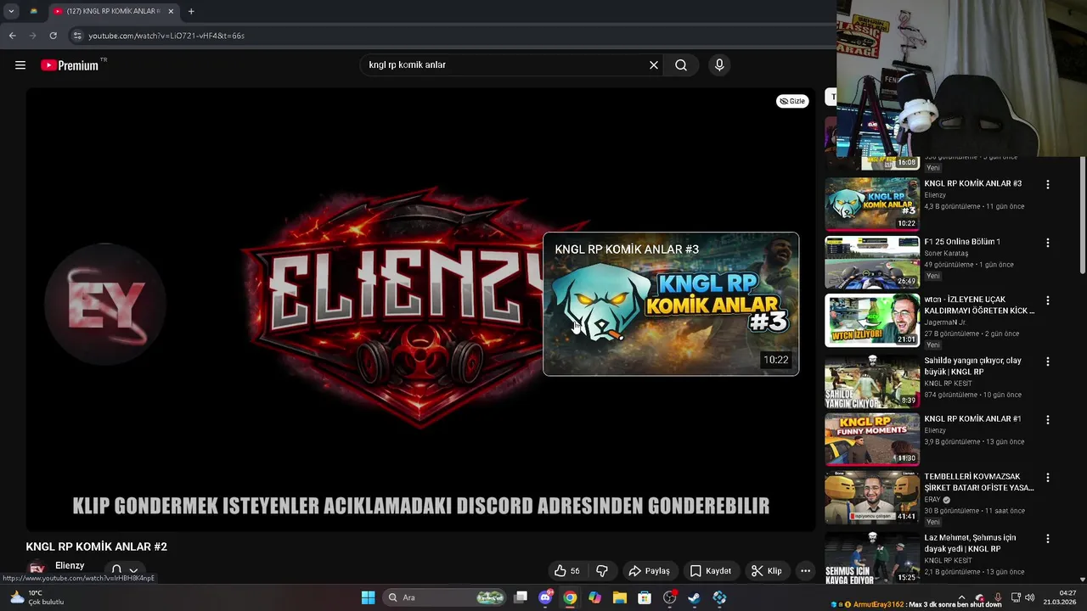1087x611 pixels.
Task: Dislike the video with thumbs-down
Action: coord(602,571)
